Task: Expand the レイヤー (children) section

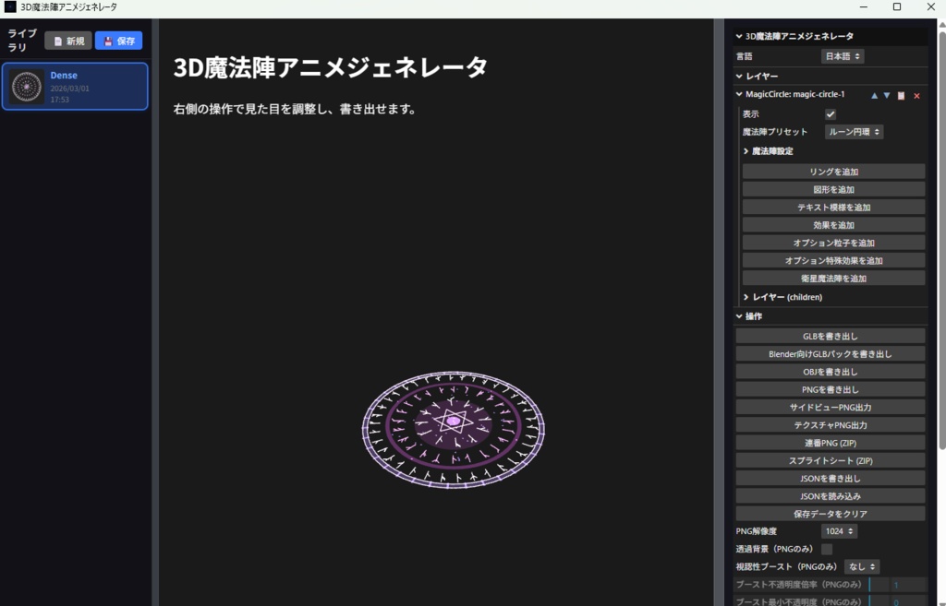Action: 834,297
